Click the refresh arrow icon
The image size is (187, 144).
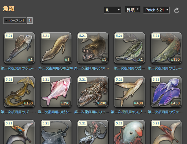click(177, 10)
